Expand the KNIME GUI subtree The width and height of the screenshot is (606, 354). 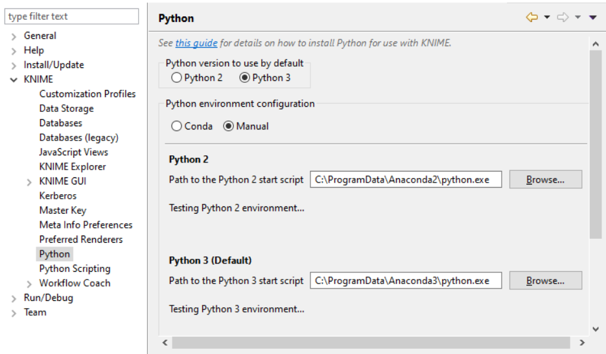[x=29, y=182]
